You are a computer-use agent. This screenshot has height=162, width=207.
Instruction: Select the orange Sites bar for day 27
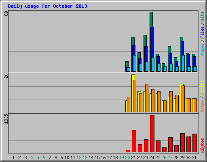[171, 102]
